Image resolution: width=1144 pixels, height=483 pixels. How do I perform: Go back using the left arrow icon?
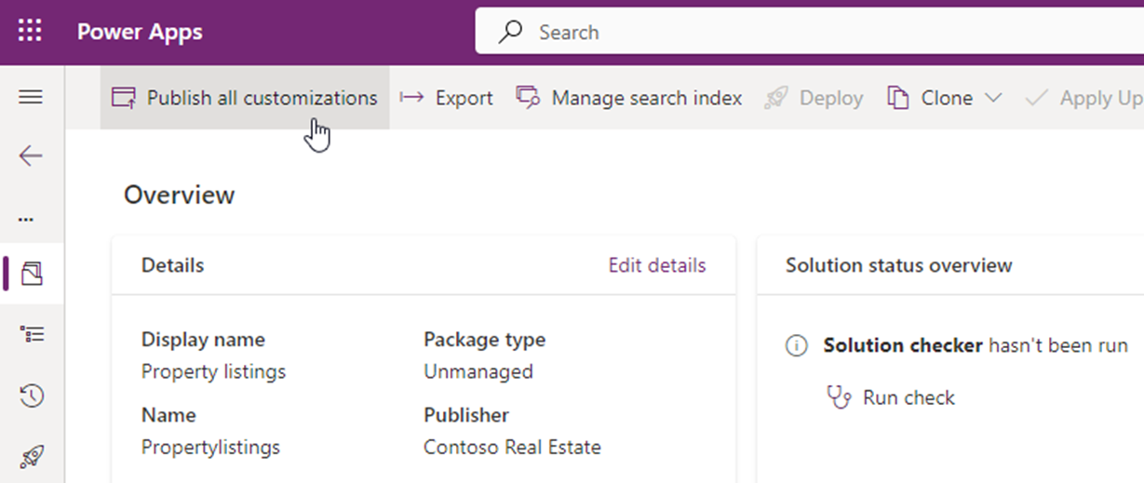pyautogui.click(x=31, y=154)
